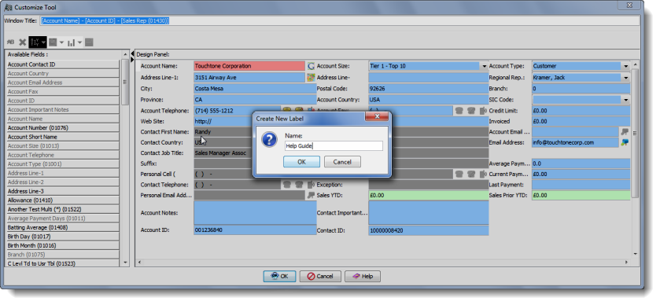
Task: Select the tab order toolbar icon
Action: click(x=35, y=42)
